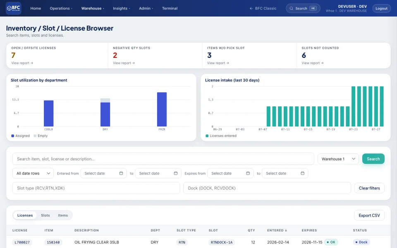Click the OK expiry badge
Image resolution: width=397 pixels, height=248 pixels.
point(331,242)
